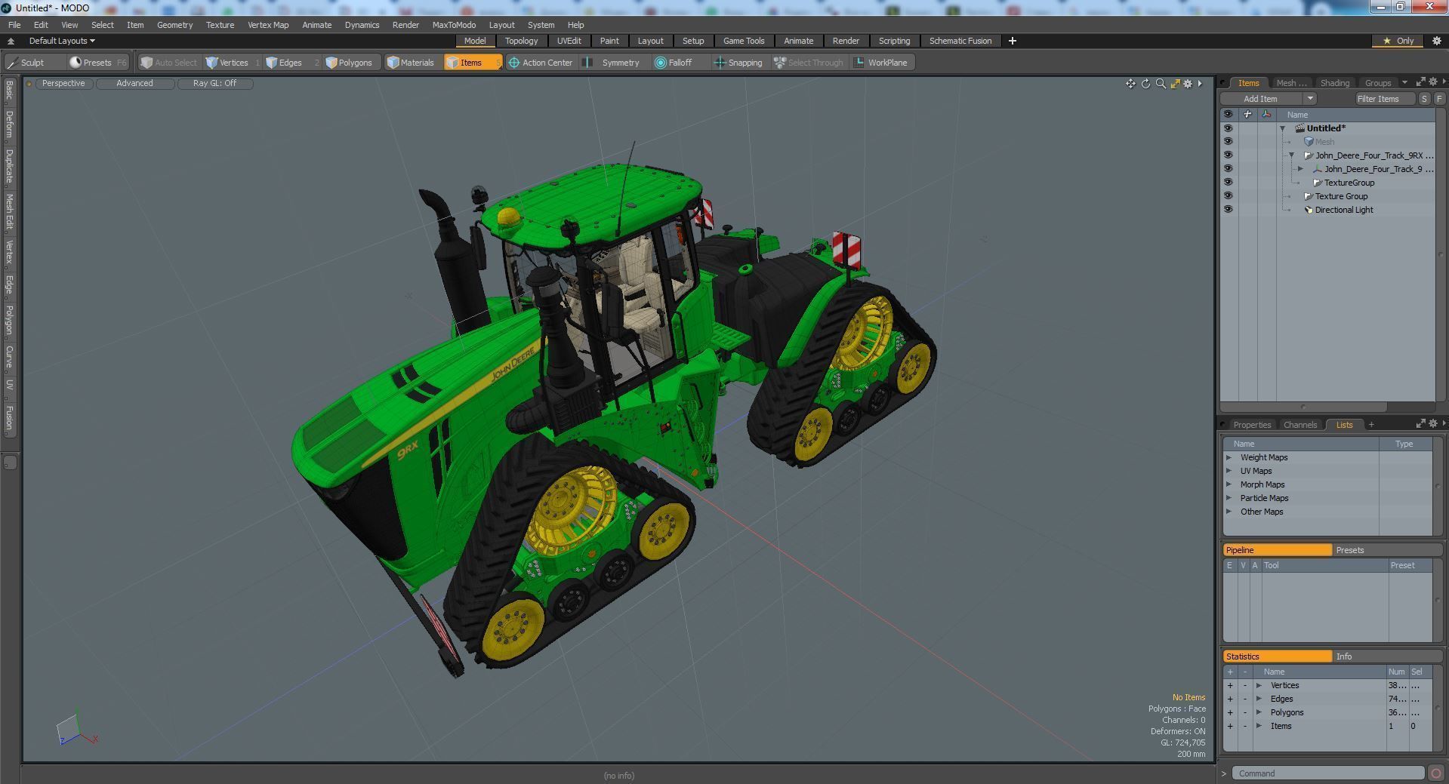Toggle Ray GL off button

(214, 83)
